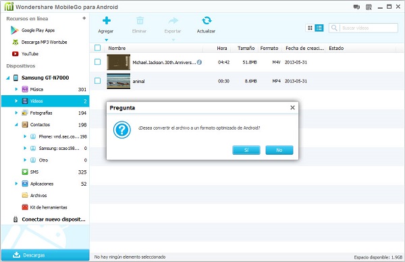
Task: Open the message list icon in title bar
Action: point(369,7)
